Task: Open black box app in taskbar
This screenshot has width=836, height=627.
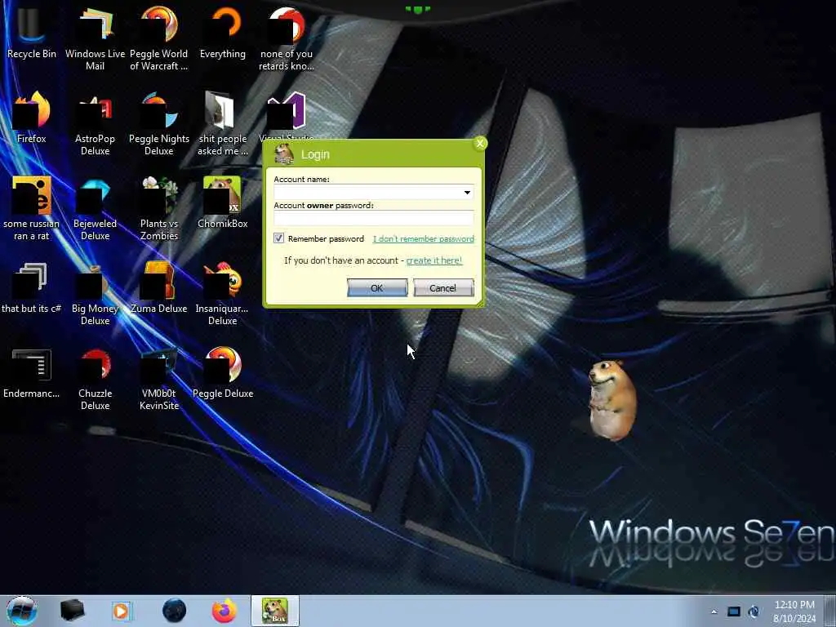Action: coord(72,611)
